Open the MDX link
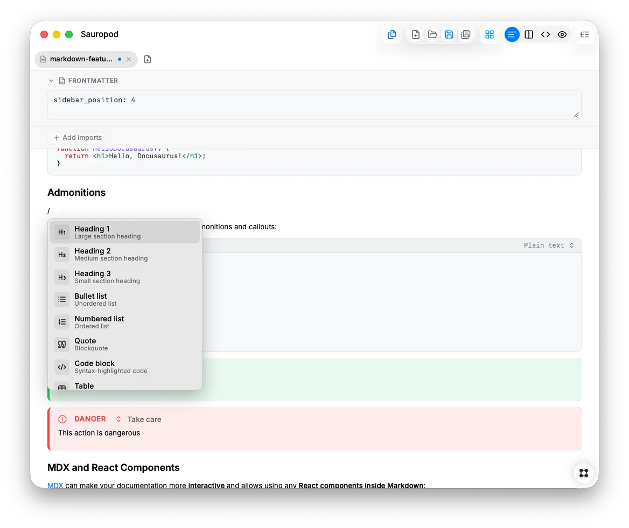This screenshot has height=528, width=629. (55, 485)
